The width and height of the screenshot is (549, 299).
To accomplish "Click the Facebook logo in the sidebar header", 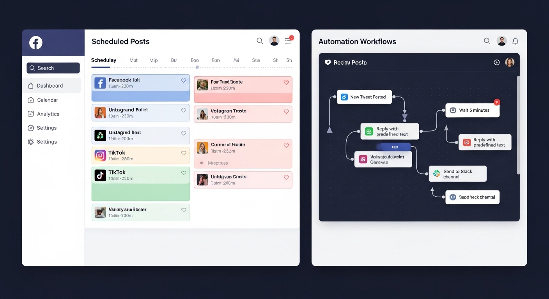I will pyautogui.click(x=36, y=43).
